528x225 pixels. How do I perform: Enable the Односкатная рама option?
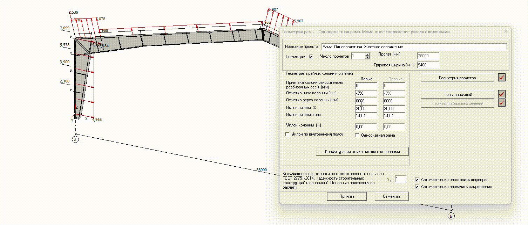tap(357, 135)
